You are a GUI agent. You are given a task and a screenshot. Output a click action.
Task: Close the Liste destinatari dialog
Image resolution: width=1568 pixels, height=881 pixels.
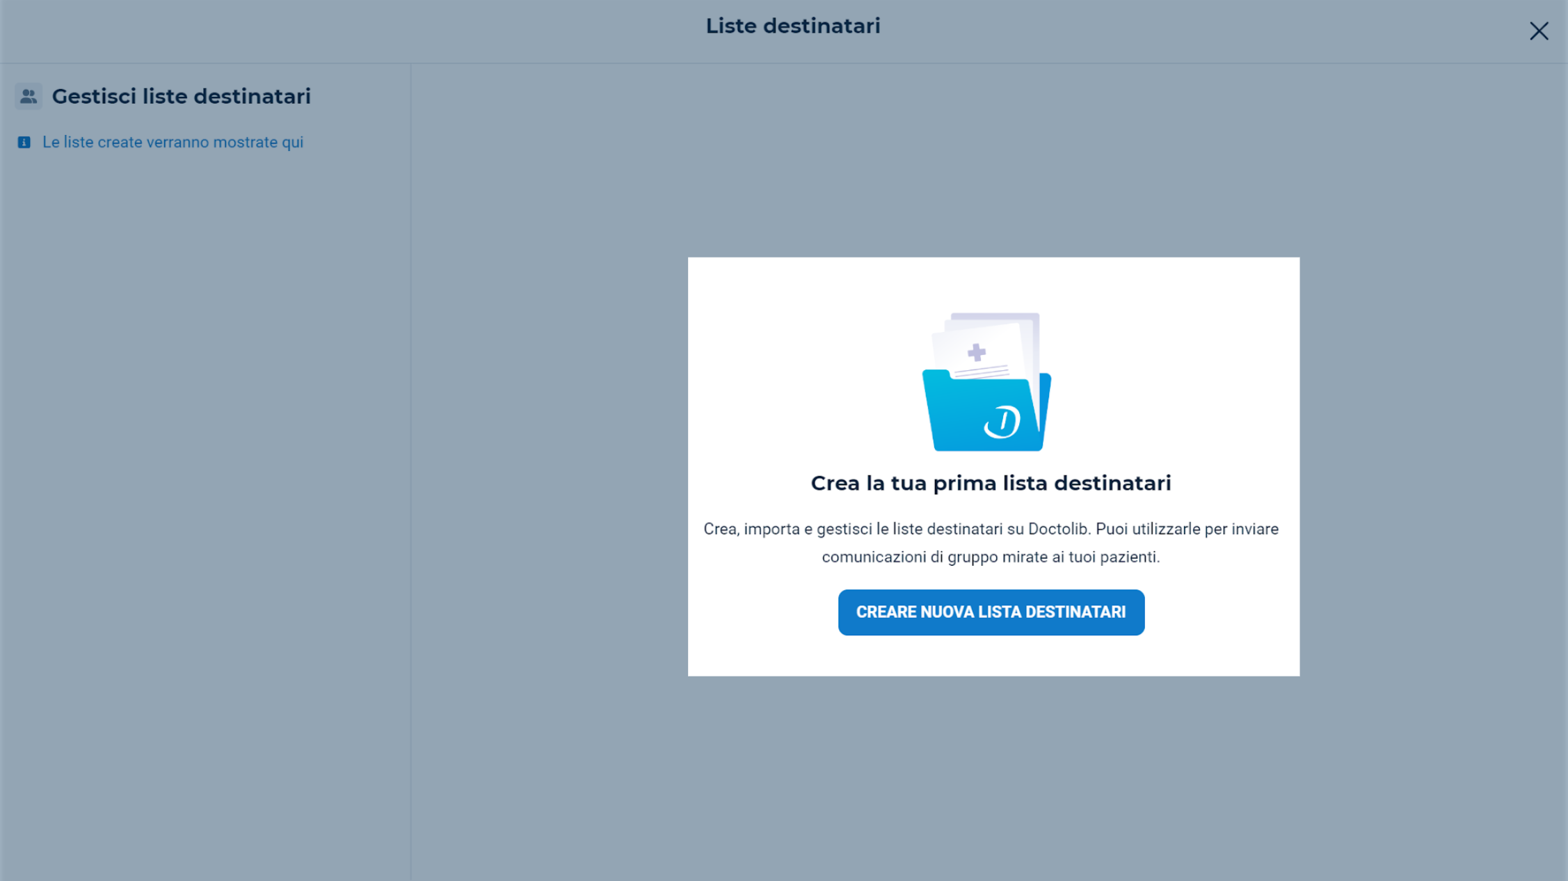pos(1538,31)
